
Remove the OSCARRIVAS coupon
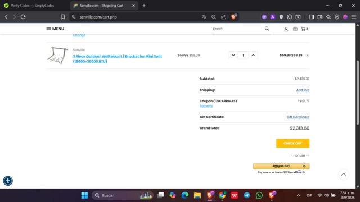coord(206,106)
